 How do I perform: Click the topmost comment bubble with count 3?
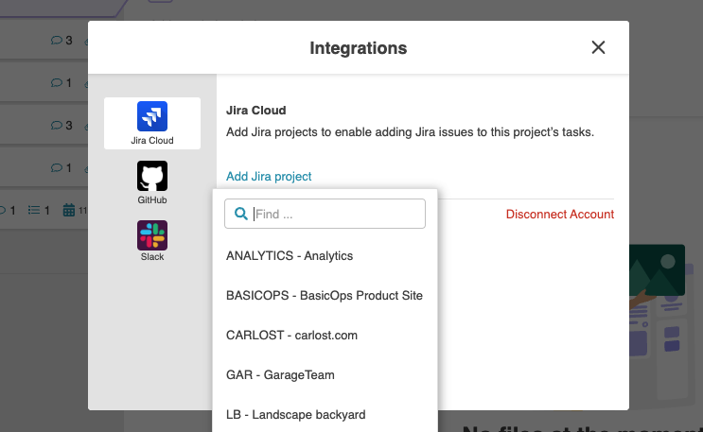coord(57,41)
